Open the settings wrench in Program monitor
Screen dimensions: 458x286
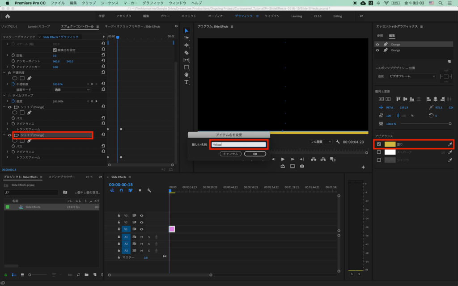pos(338,142)
